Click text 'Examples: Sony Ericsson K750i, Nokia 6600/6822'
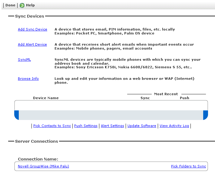Image resolution: width=215 pixels, height=175 pixels. click(x=104, y=67)
